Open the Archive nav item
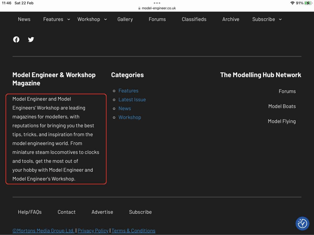This screenshot has height=235, width=314. tap(231, 19)
